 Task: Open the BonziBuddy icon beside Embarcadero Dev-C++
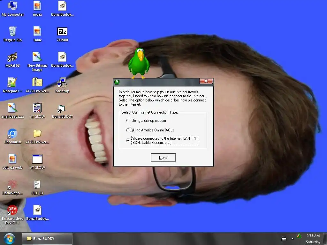coord(37,212)
